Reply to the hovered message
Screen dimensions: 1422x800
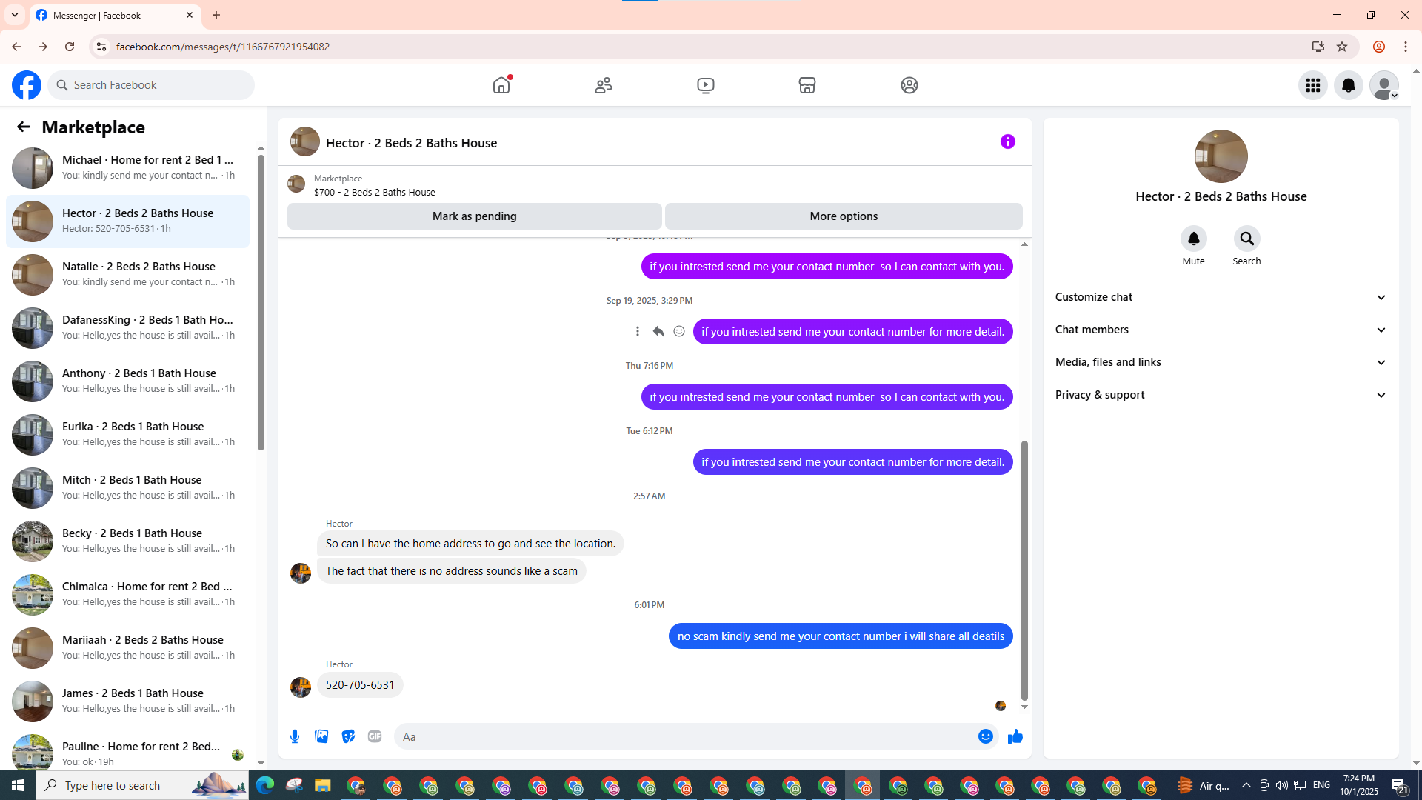pos(658,331)
